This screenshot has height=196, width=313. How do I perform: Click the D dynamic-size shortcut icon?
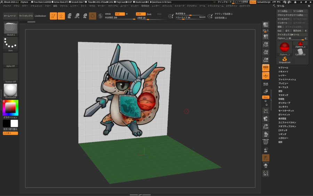(x=210, y=16)
